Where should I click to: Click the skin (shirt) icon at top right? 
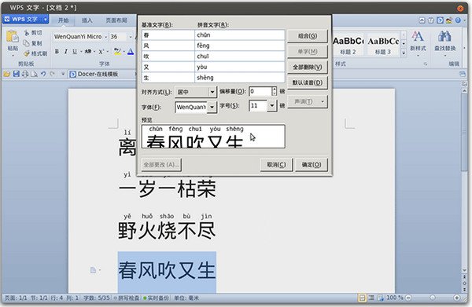(431, 20)
